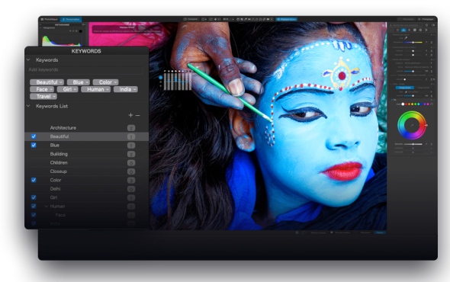Open the Face keyword chip dropdown arrow
This screenshot has width=450, height=282.
pyautogui.click(x=51, y=89)
